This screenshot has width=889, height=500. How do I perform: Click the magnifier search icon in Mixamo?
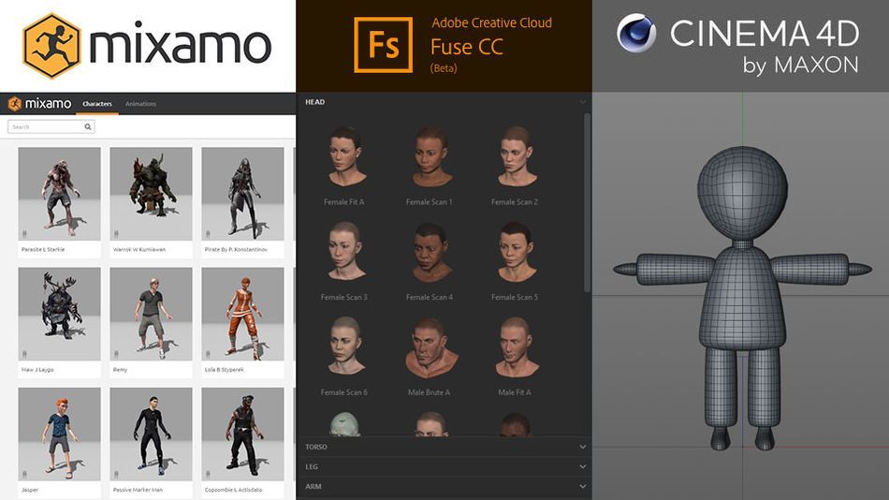pos(88,126)
